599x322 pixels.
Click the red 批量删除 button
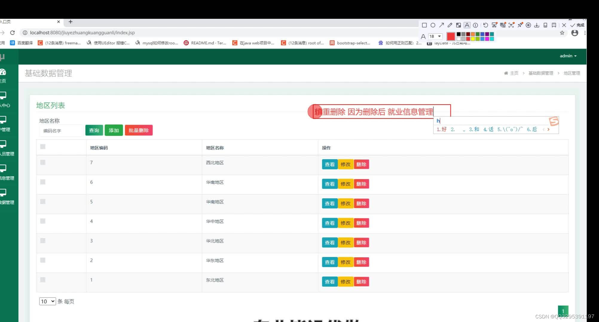(x=139, y=130)
